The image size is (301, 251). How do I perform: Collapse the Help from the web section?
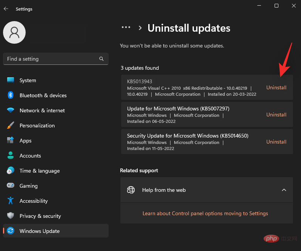tap(284, 190)
